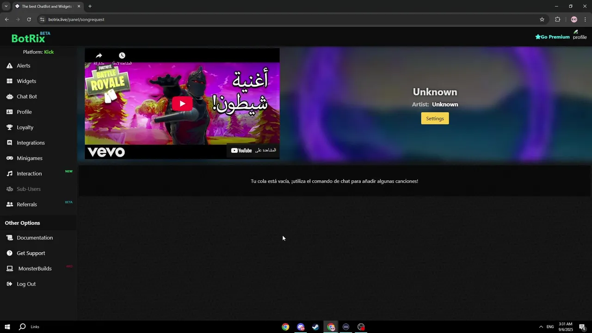Click the Fortnite video thumbnail
Viewport: 592px width, 333px height.
click(x=182, y=104)
